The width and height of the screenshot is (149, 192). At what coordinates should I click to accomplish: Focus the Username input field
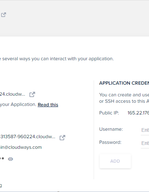click(145, 130)
